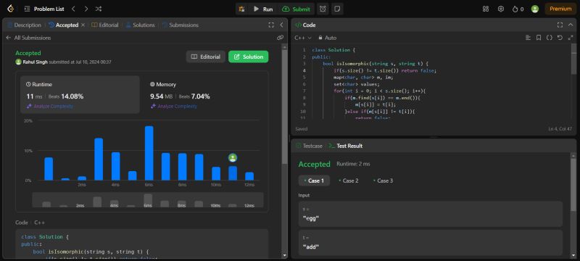Viewport: 580px width, 261px height.
Task: Run the code
Action: point(263,9)
